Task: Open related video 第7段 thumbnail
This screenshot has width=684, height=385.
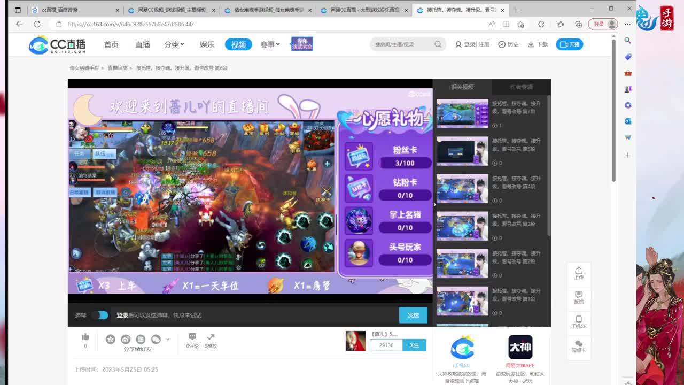Action: (463, 113)
